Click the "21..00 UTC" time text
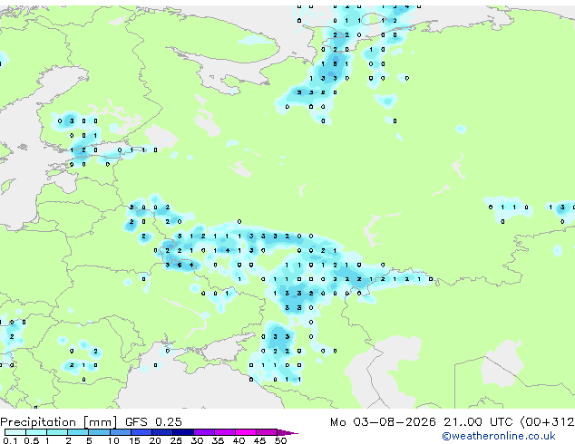This screenshot has height=444, width=575. point(478,422)
